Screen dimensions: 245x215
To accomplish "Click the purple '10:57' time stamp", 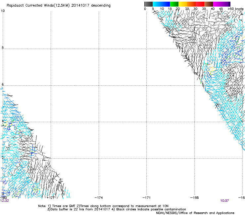I will pos(224,201).
